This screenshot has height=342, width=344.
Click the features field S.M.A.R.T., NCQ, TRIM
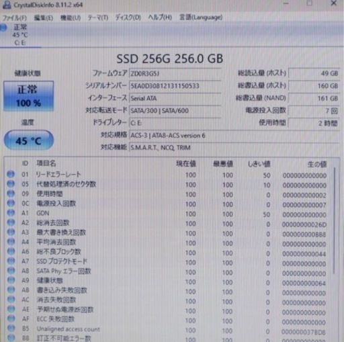(234, 148)
